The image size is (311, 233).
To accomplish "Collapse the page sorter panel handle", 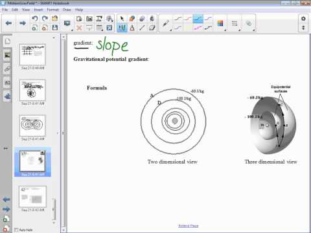I will [x=58, y=133].
